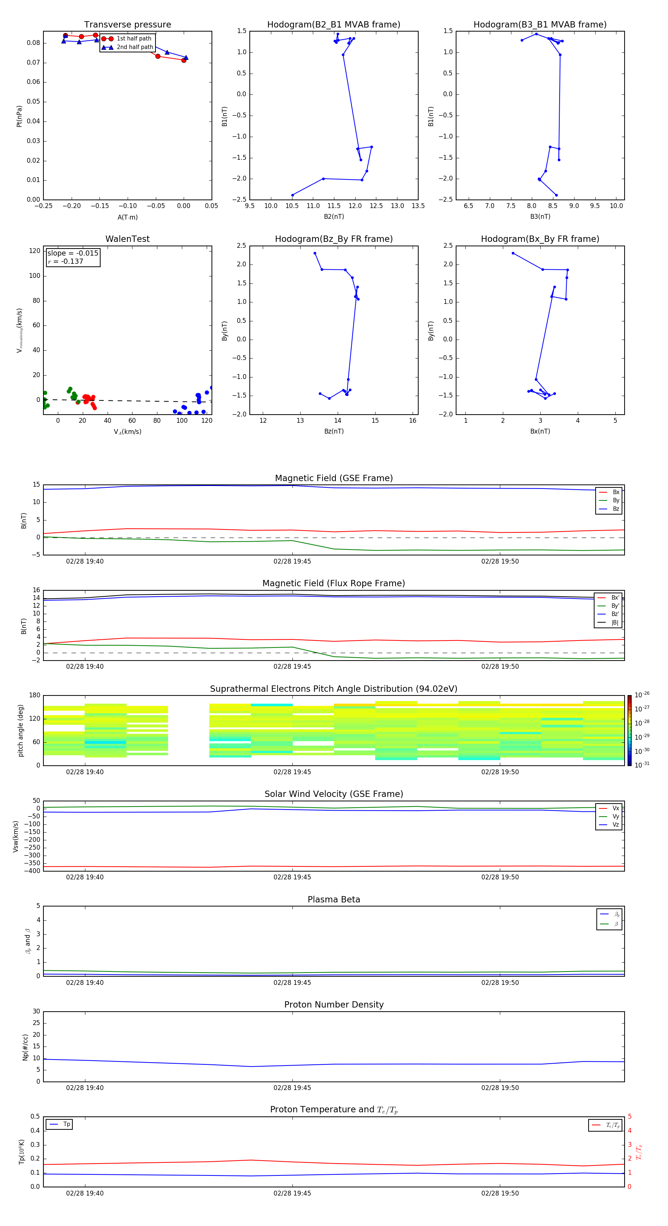
Task: Click 'Bx' in GSE magnetic field legend
Action: pos(609,492)
